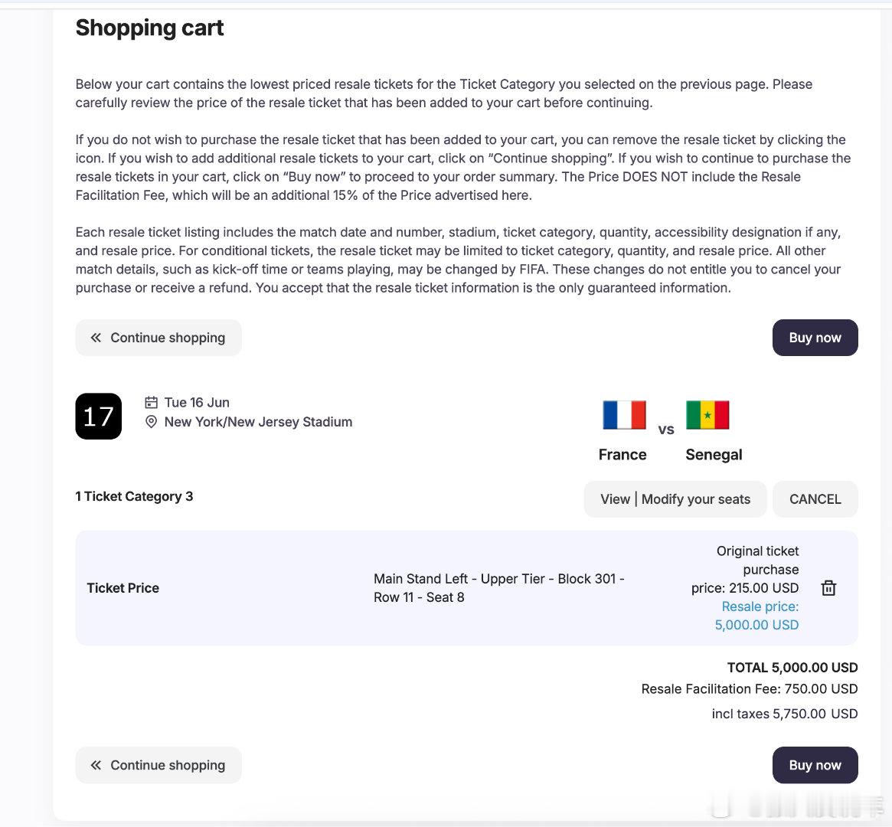This screenshot has width=892, height=827.
Task: Hit the CANCEL button
Action: 815,499
